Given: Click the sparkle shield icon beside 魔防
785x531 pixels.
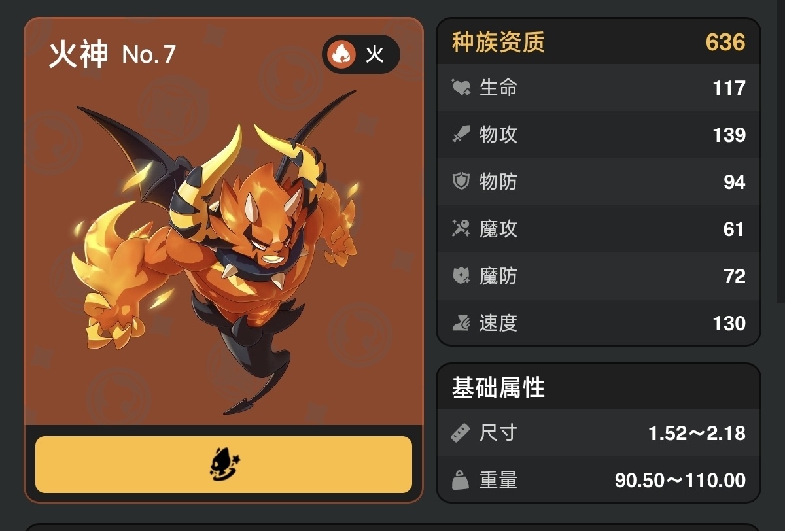Looking at the screenshot, I should coord(461,275).
